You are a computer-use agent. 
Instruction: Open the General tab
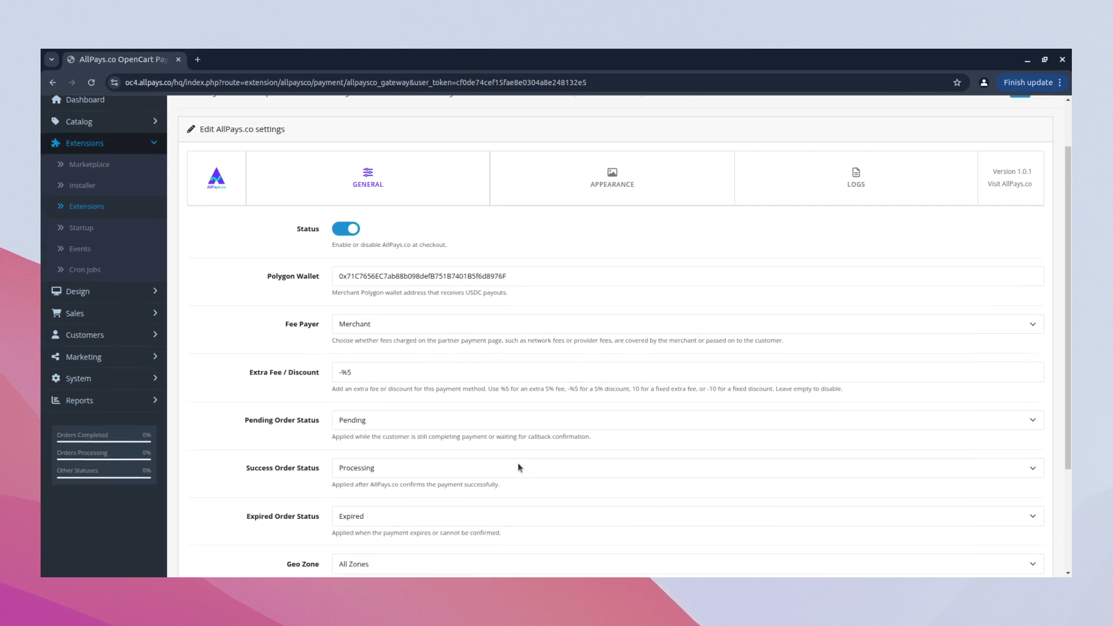368,178
